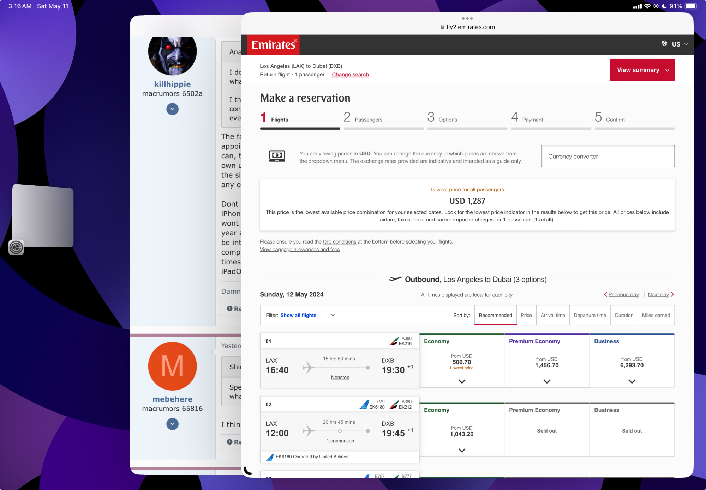Click the Nonstop link on flight 01
The width and height of the screenshot is (706, 490).
pos(340,377)
